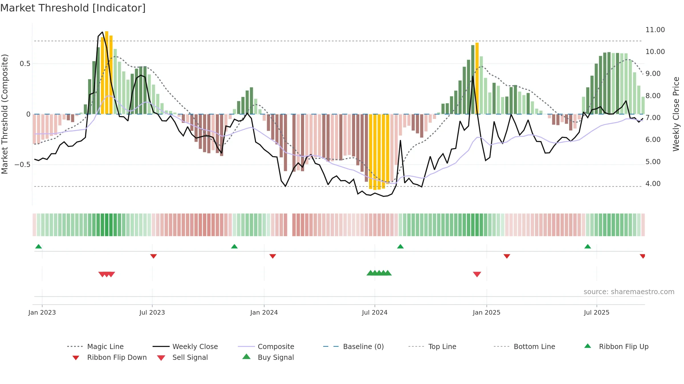Click the yellow bar at the December 2024 peak
The height and width of the screenshot is (384, 684).
pyautogui.click(x=477, y=78)
